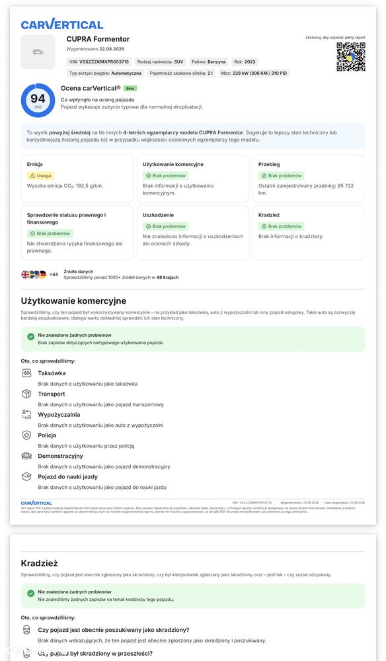Screen dimensions: 386x661
Task: Click the VIN number chip
Action: click(x=99, y=62)
